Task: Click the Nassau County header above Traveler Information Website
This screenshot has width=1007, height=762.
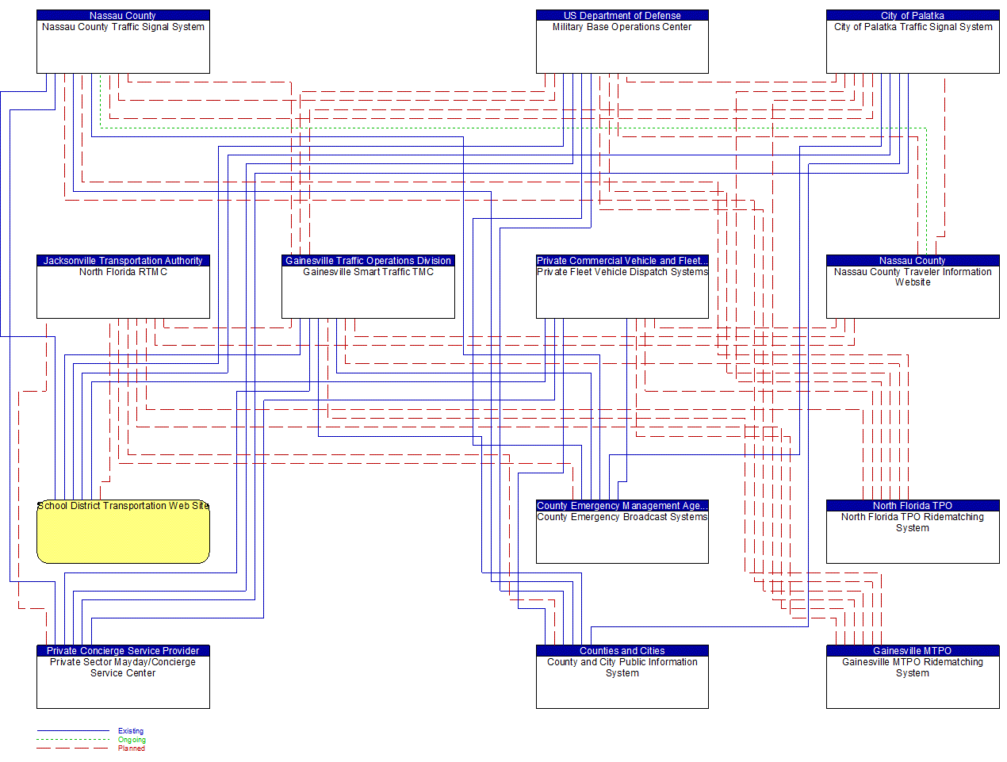Action: coord(913,260)
